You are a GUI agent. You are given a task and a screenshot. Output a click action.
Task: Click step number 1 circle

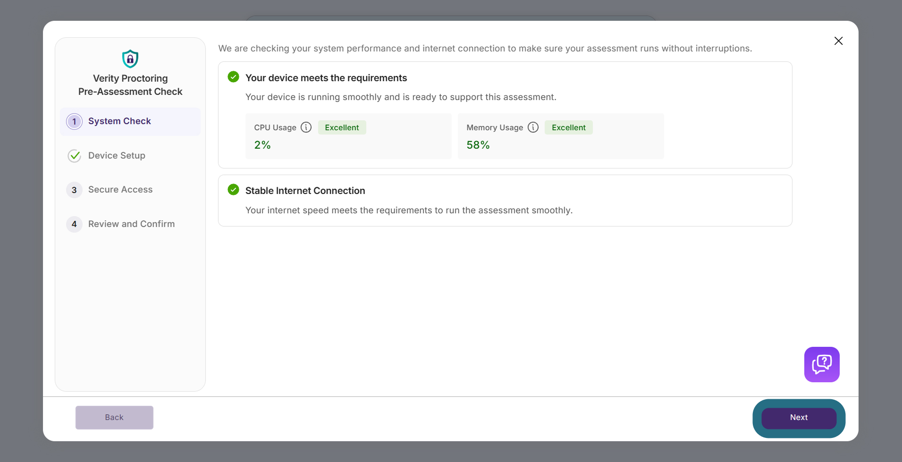click(x=74, y=122)
